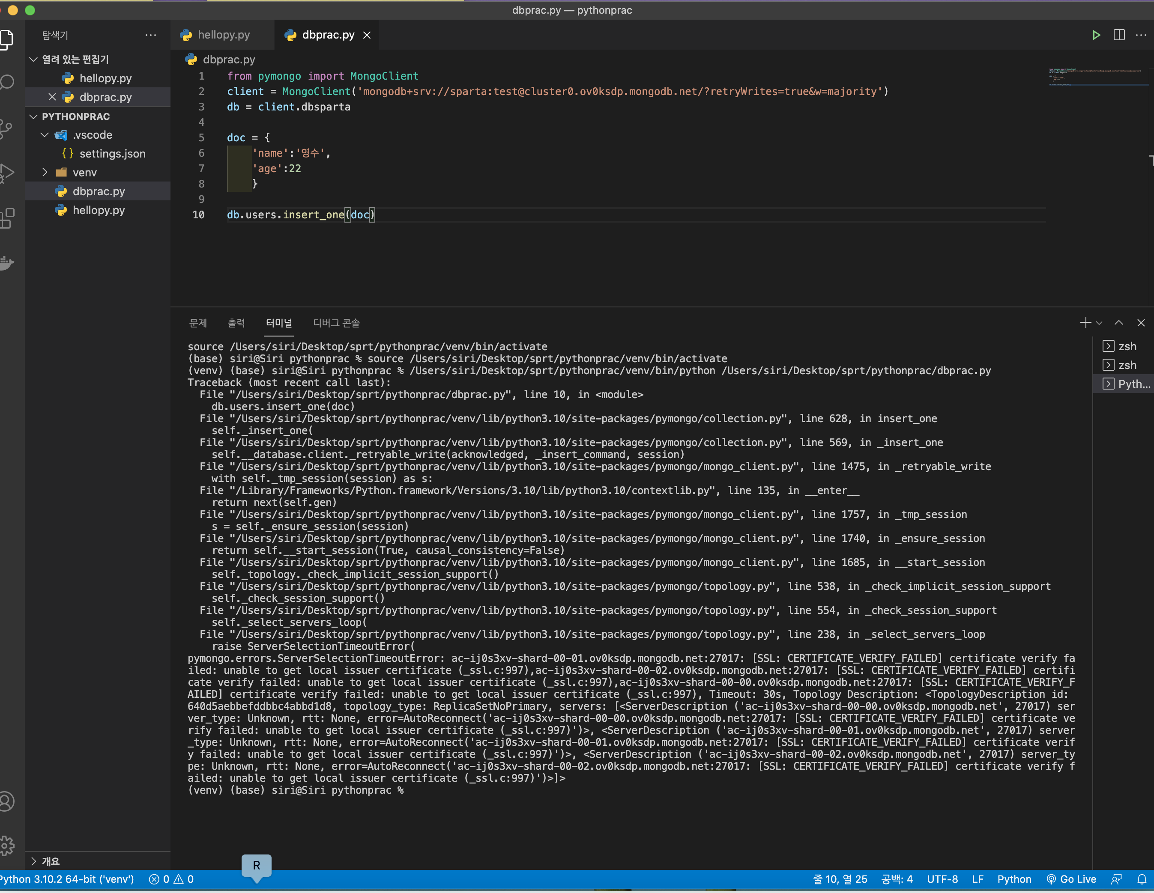The width and height of the screenshot is (1154, 893).
Task: Open the Accounts menu icon
Action: [x=6, y=802]
